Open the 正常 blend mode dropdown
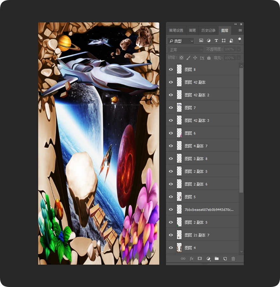280x287 pixels. tap(185, 49)
